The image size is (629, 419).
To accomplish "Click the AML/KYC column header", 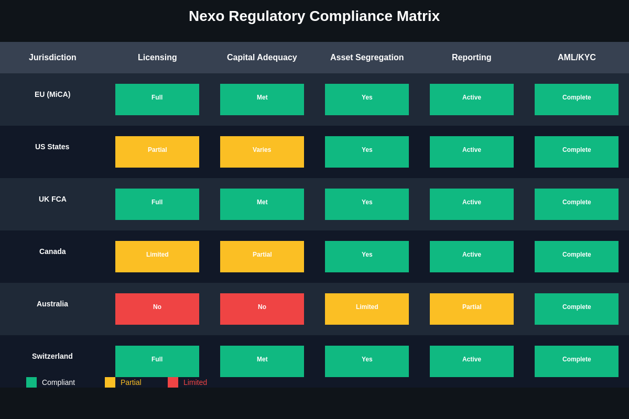I will click(577, 58).
